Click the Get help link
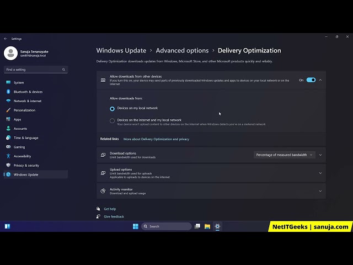The height and width of the screenshot is (265, 353). point(110,209)
